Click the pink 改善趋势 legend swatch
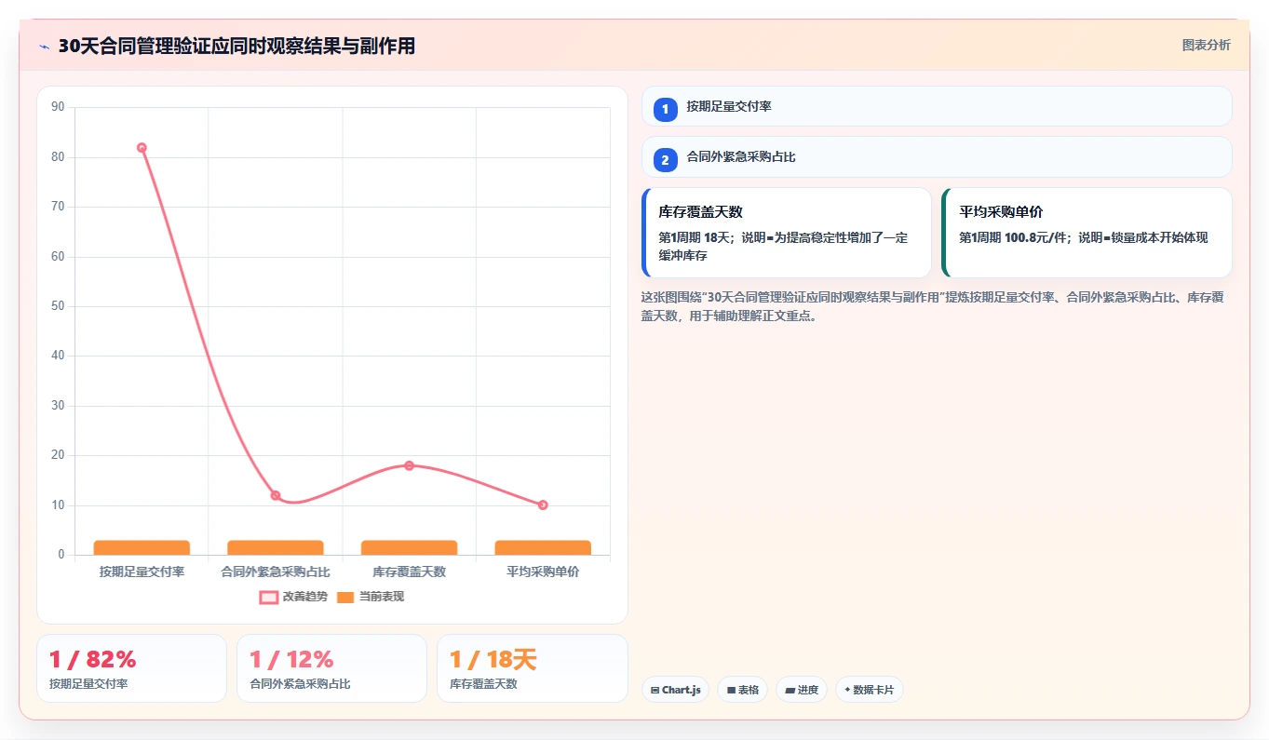Screen dimensions: 1269x740 coord(268,598)
